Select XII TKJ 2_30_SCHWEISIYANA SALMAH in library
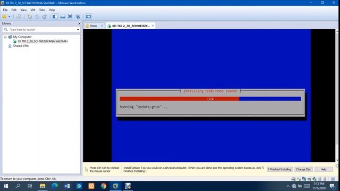 point(42,41)
